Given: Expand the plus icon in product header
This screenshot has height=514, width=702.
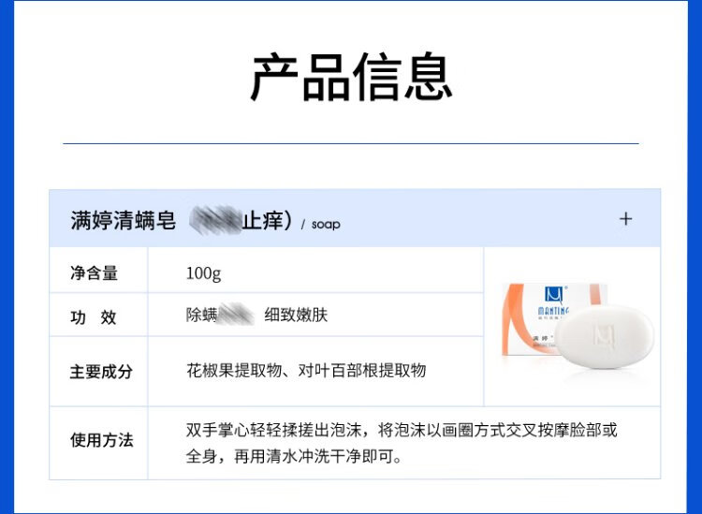Looking at the screenshot, I should (625, 219).
